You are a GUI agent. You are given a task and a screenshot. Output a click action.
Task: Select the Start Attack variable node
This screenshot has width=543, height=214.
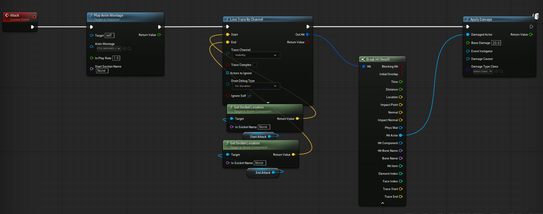tap(257, 136)
